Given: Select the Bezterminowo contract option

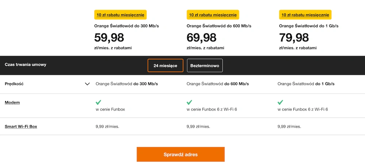Looking at the screenshot, I should (205, 66).
